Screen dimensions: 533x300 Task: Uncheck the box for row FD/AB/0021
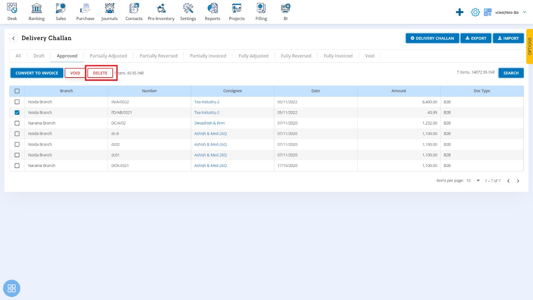pyautogui.click(x=17, y=113)
